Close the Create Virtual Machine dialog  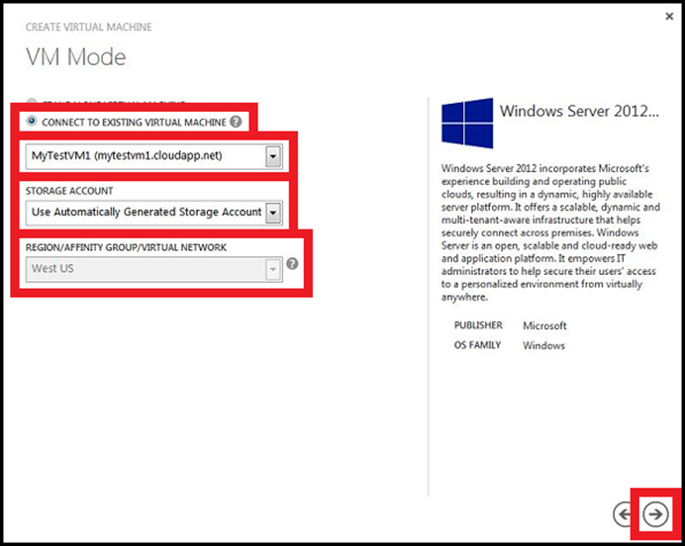coord(669,16)
